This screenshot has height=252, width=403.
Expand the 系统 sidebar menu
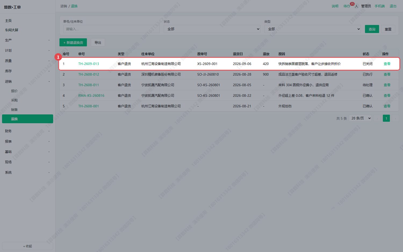pos(27,172)
